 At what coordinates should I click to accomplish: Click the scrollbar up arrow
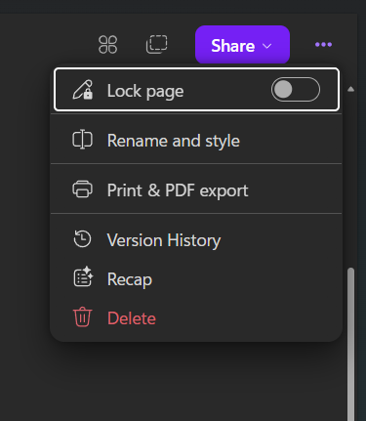(x=350, y=89)
